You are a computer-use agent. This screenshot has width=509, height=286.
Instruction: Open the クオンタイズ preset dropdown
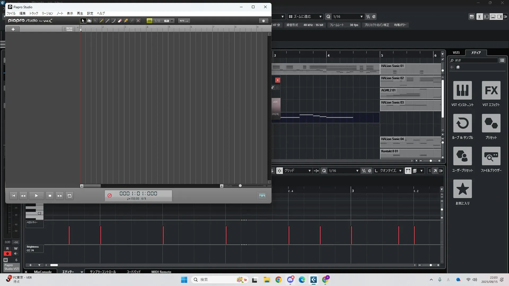[400, 171]
